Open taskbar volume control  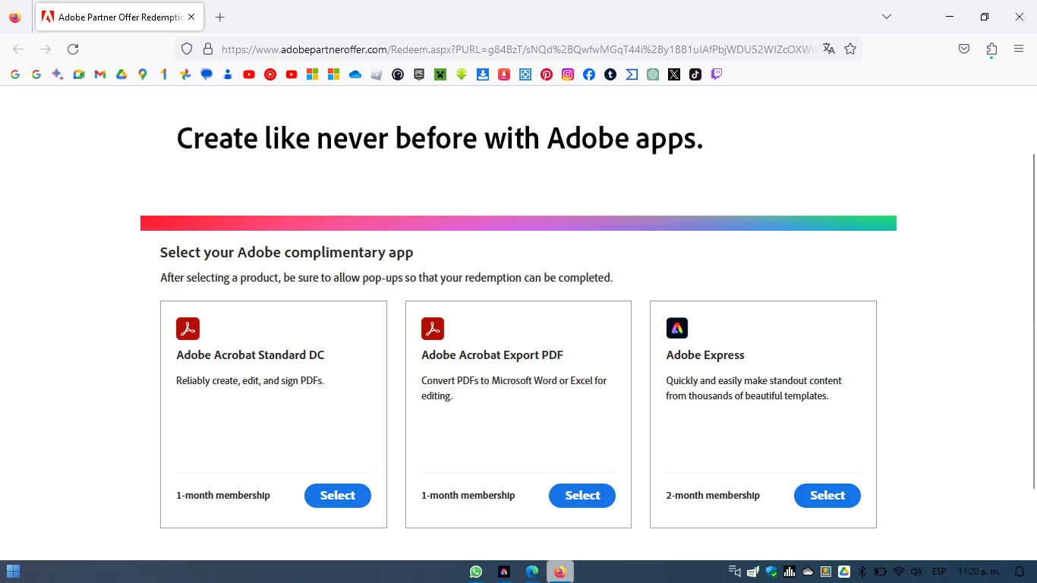(x=916, y=572)
